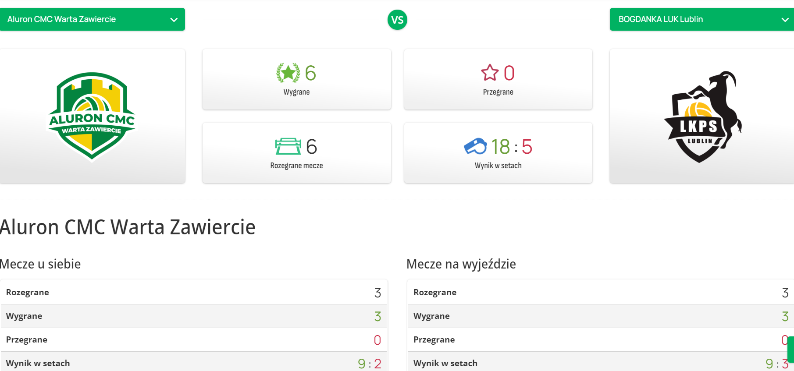Click the Mecze na wyjeździe heading

pyautogui.click(x=461, y=264)
